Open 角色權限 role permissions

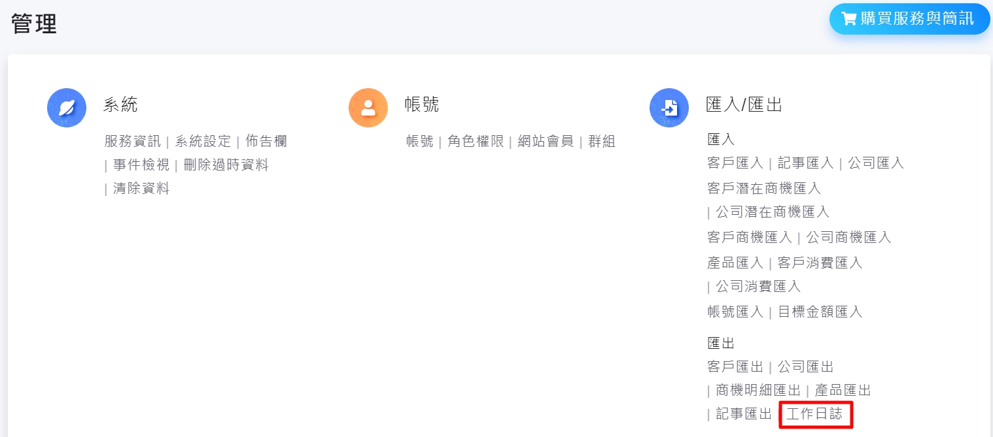476,141
